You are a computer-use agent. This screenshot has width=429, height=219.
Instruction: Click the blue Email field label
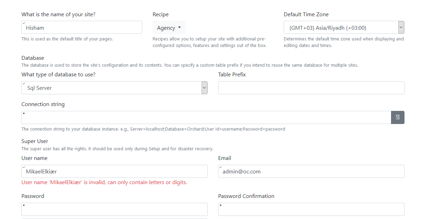click(224, 158)
